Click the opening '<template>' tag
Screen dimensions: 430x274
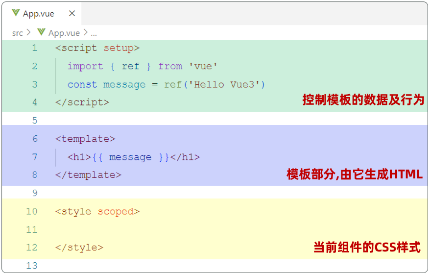click(x=85, y=139)
